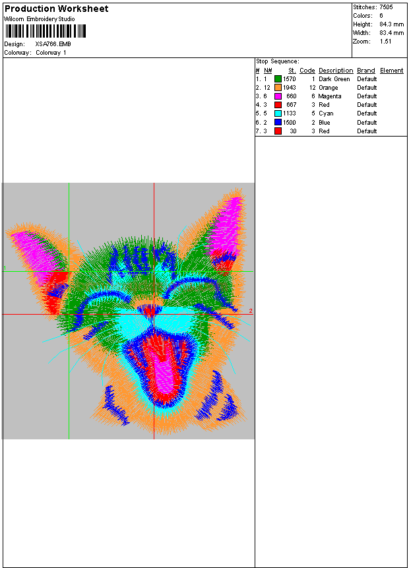Select the 'Cyan' description text
Screen dimensions: 409x568
pyautogui.click(x=326, y=113)
